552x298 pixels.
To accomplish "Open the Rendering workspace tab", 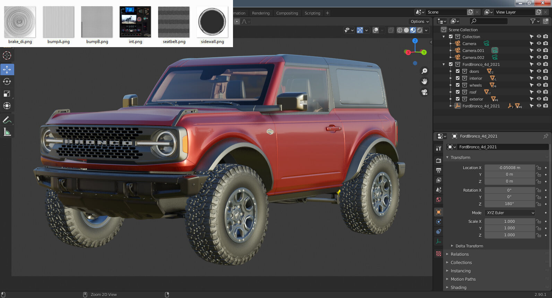I will tap(261, 13).
